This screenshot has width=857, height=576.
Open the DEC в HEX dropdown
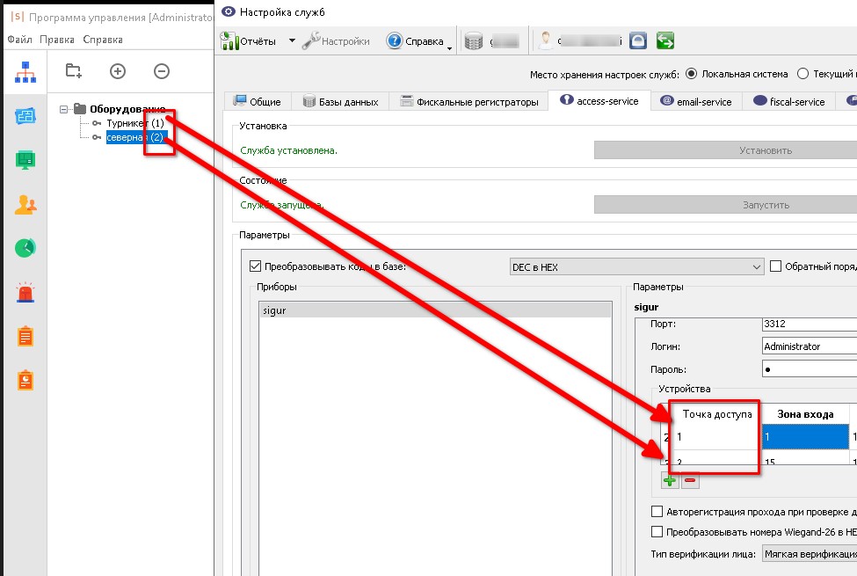[636, 267]
